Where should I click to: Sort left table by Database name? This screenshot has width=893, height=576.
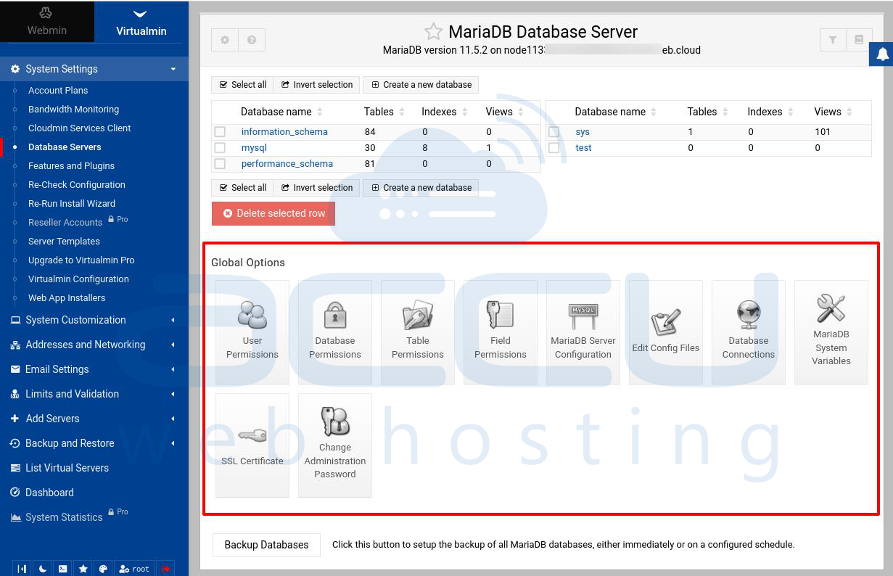point(281,112)
